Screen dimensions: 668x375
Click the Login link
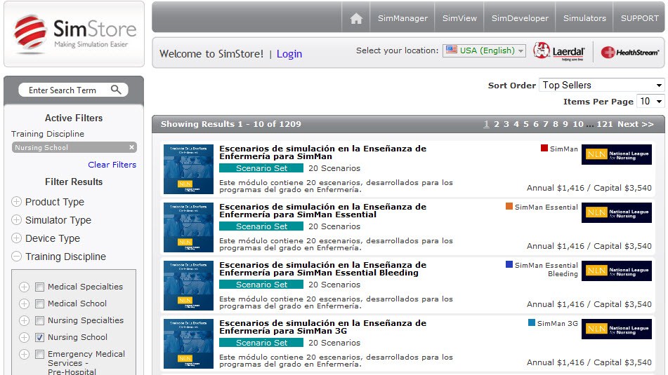tap(289, 54)
